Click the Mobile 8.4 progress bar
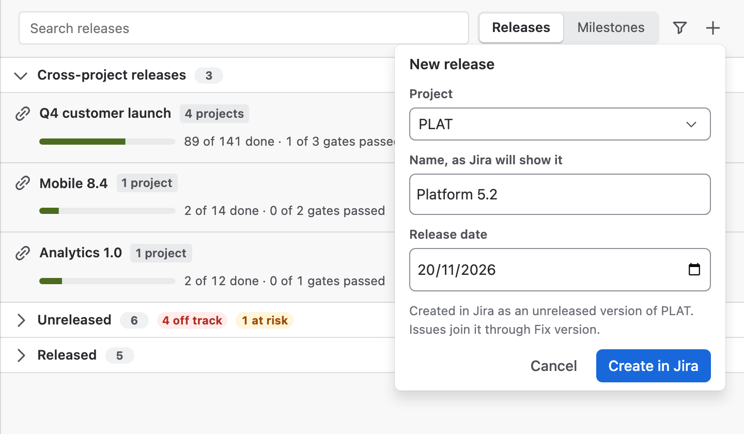This screenshot has height=434, width=744. point(107,211)
